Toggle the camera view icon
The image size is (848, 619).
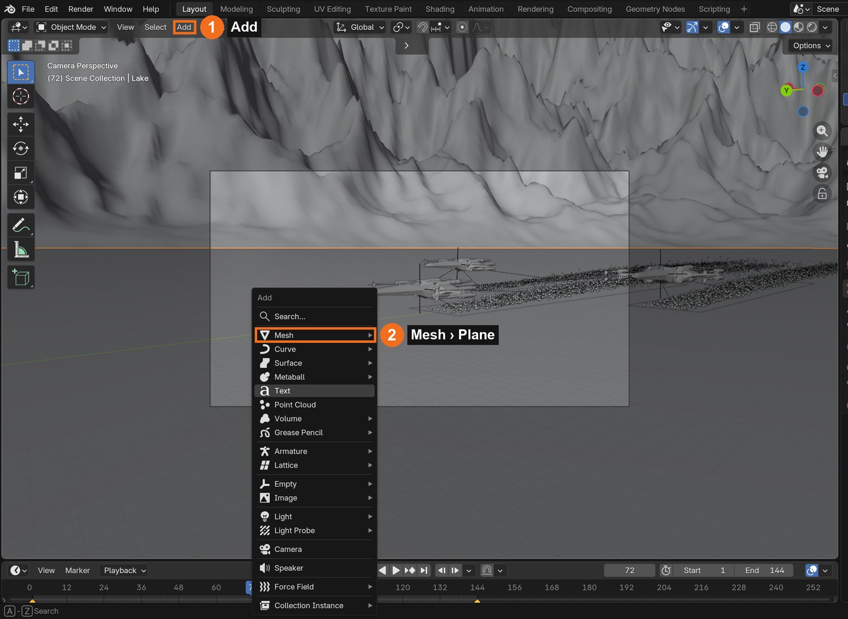click(822, 173)
